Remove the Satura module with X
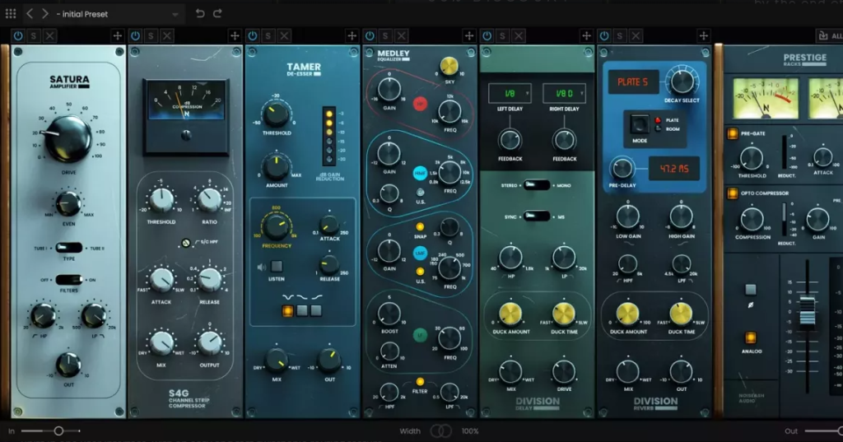This screenshot has width=843, height=442. pos(50,36)
